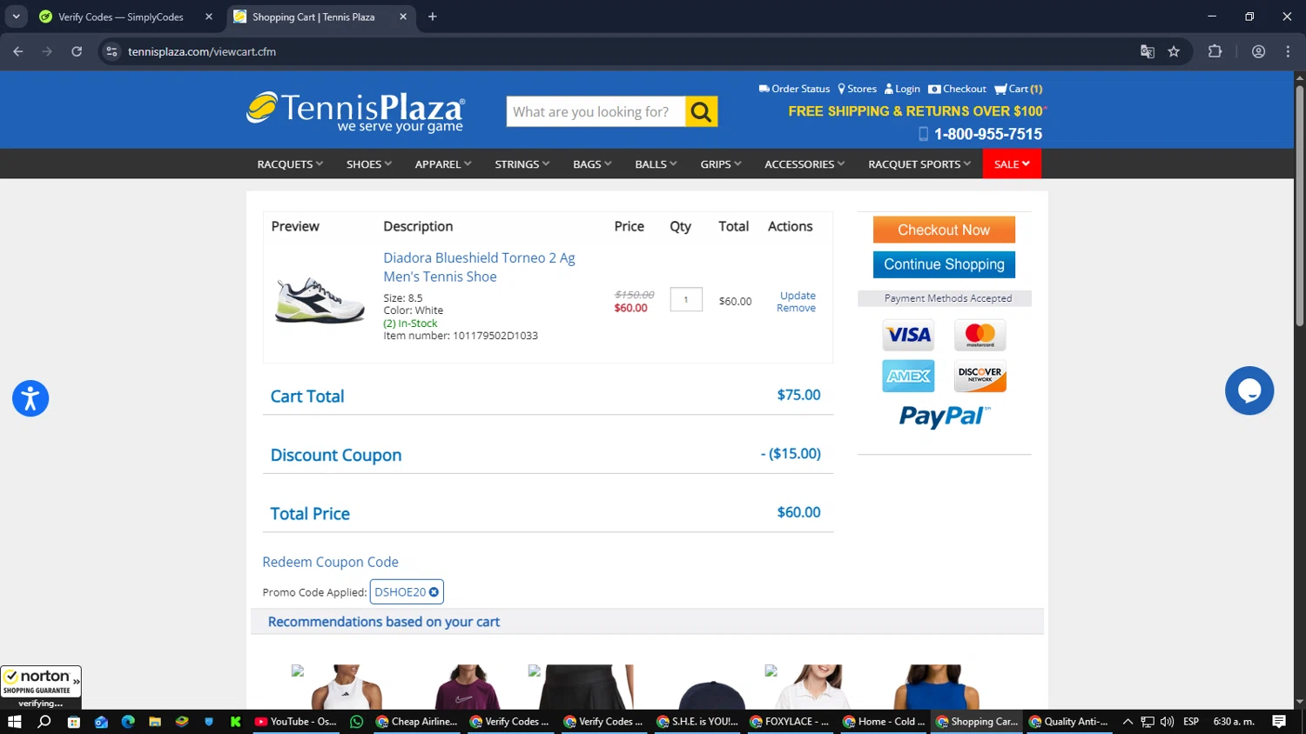
Task: Open the Stores link
Action: pyautogui.click(x=858, y=89)
